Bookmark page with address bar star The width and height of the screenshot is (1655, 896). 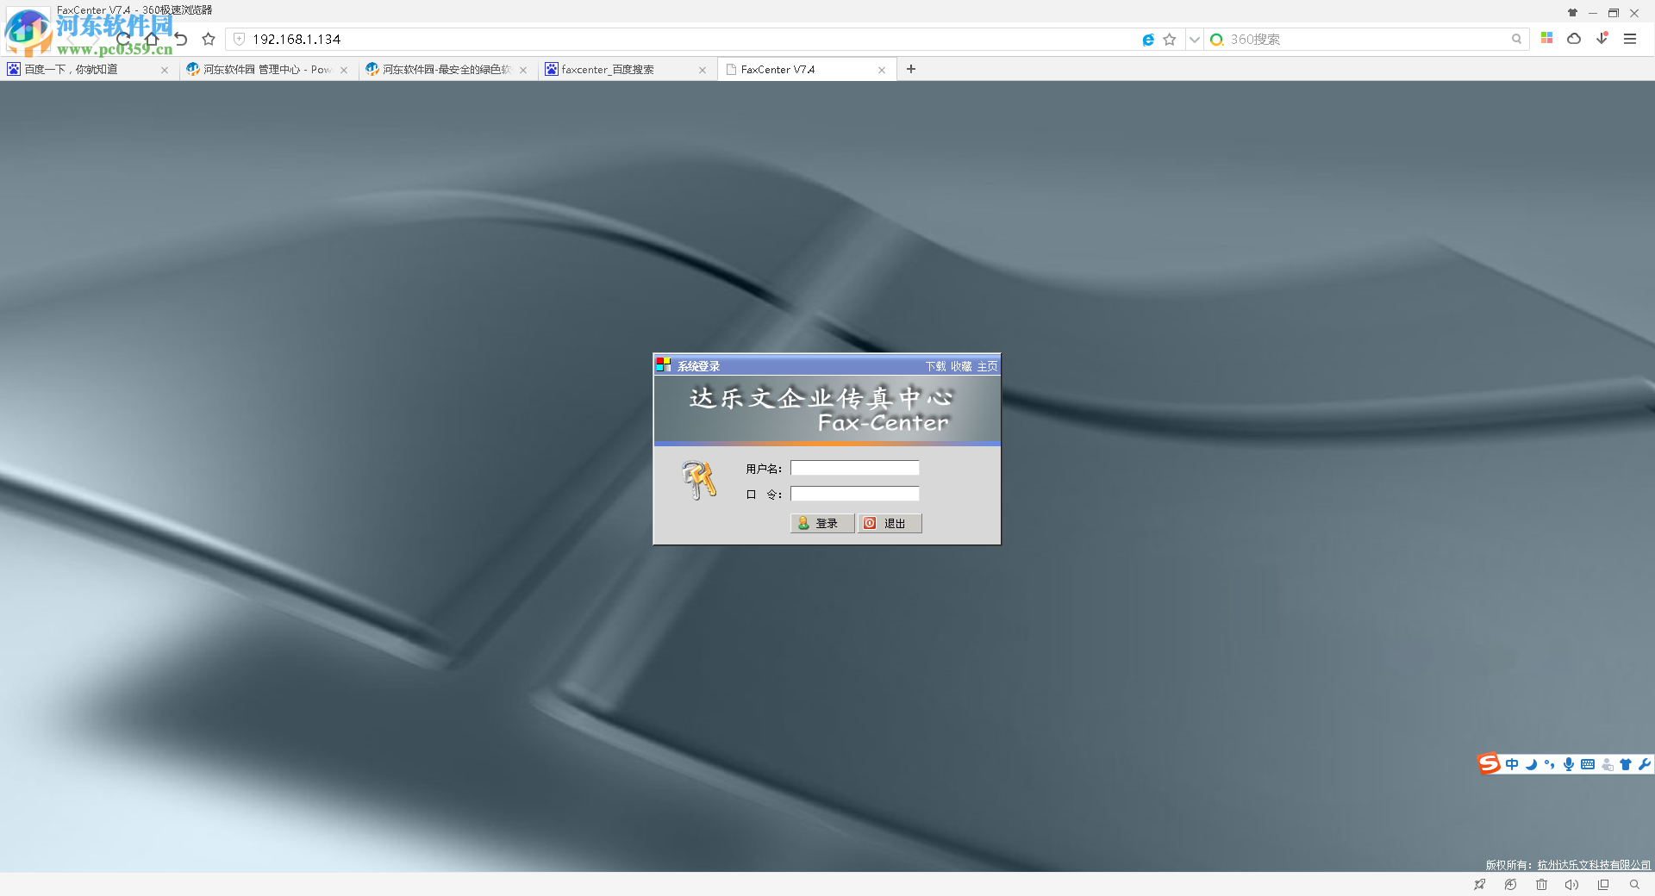[1170, 40]
